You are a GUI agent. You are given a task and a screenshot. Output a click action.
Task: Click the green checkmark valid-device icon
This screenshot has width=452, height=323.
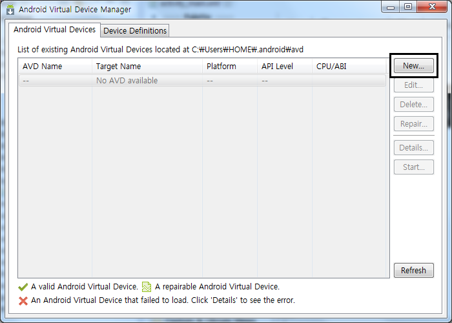(23, 287)
